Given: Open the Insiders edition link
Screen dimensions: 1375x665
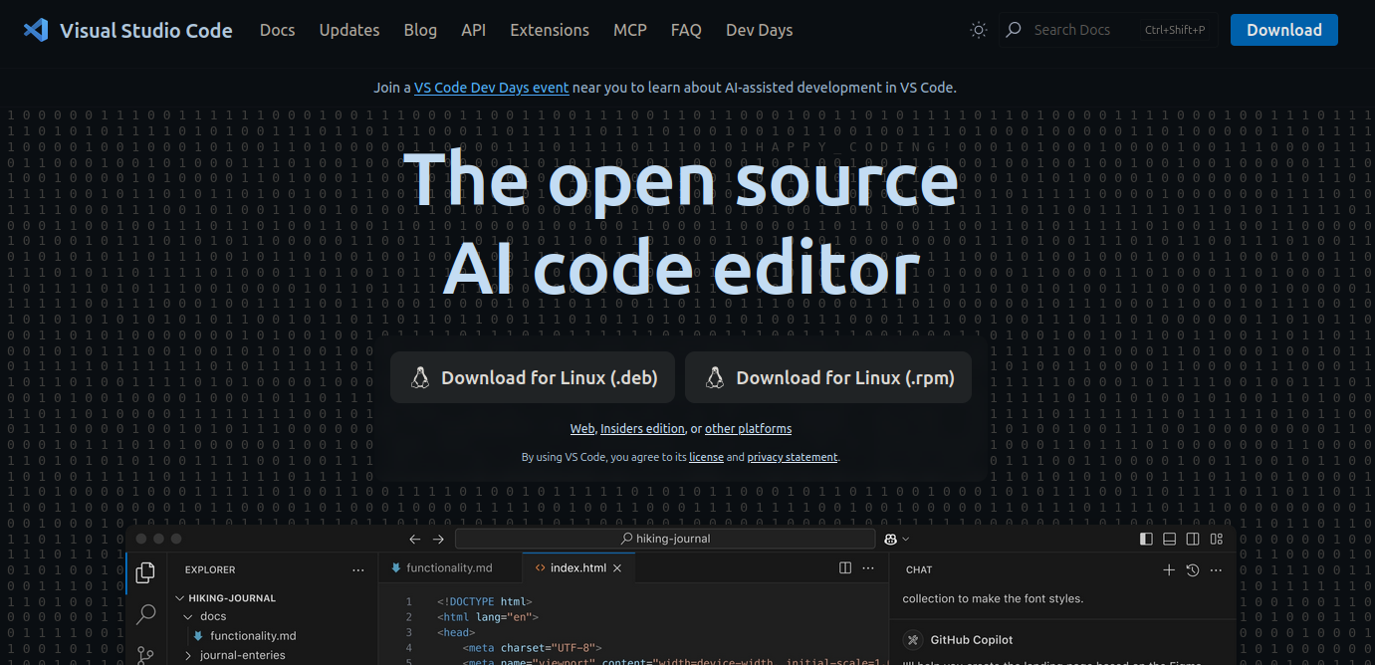Looking at the screenshot, I should point(642,429).
